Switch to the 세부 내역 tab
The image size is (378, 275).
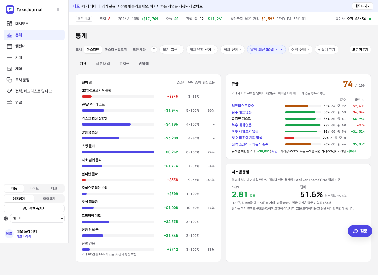[103, 64]
